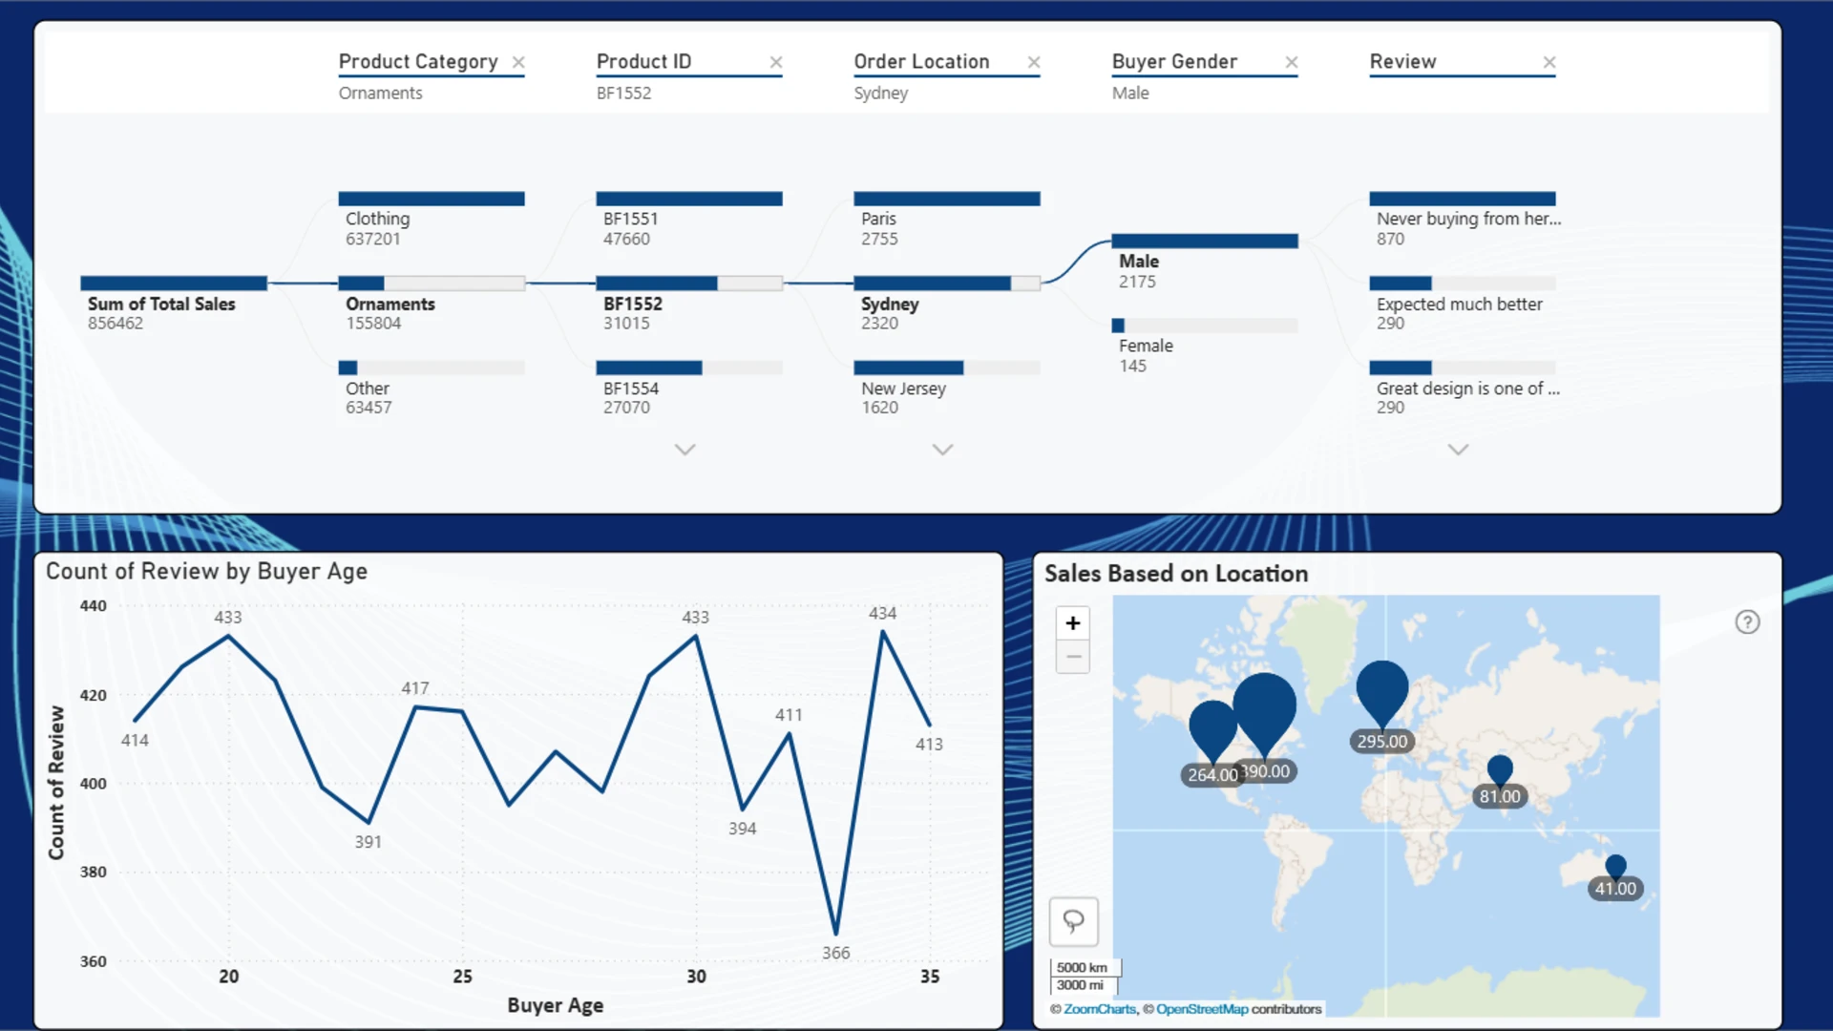Select the 81.00 map marker
The height and width of the screenshot is (1031, 1833).
[x=1500, y=771]
